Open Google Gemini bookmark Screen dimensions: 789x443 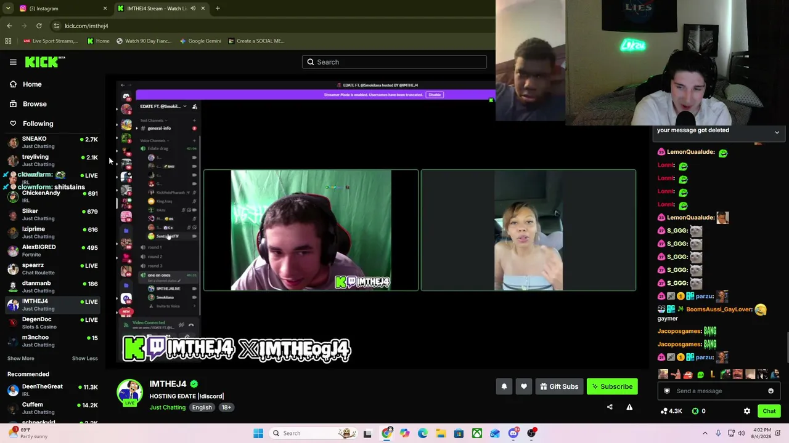point(200,41)
